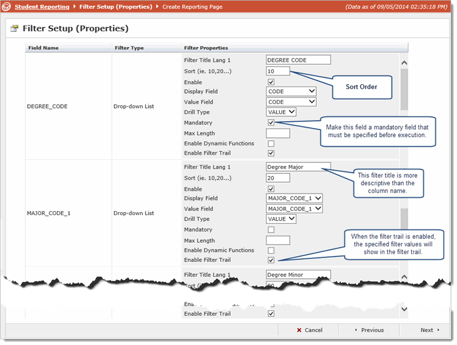Open Value Field dropdown showing MAJOR_CODE_1
This screenshot has height=345, width=457.
pos(295,209)
